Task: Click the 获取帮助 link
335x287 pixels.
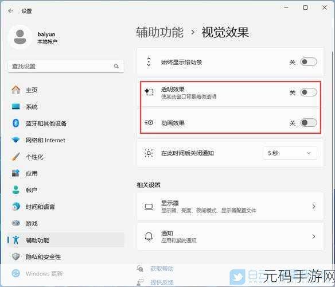Action: [x=162, y=269]
